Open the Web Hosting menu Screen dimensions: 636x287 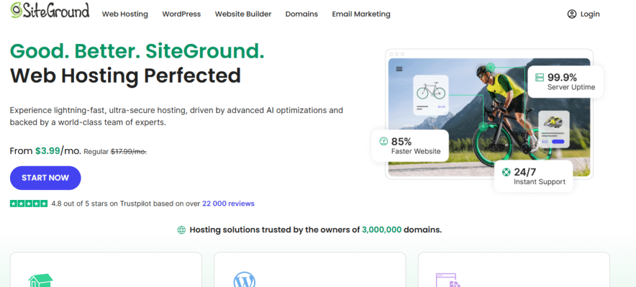pos(125,14)
